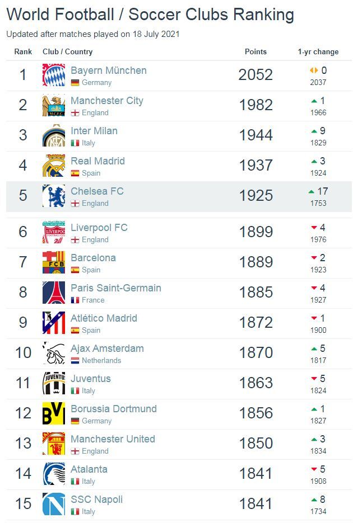The height and width of the screenshot is (523, 353).
Task: Open the Barcelona club link
Action: [x=93, y=258]
